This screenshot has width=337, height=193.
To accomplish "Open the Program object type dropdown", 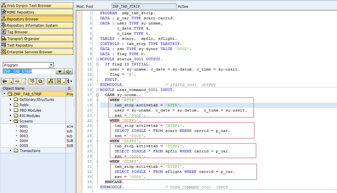I will pos(51,65).
